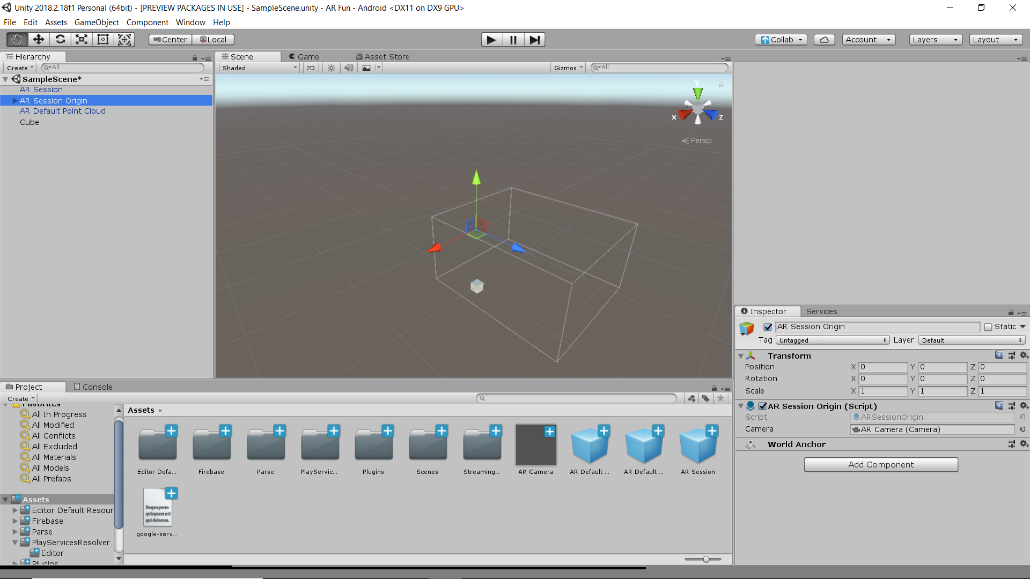Click the Pause button

[x=513, y=40]
